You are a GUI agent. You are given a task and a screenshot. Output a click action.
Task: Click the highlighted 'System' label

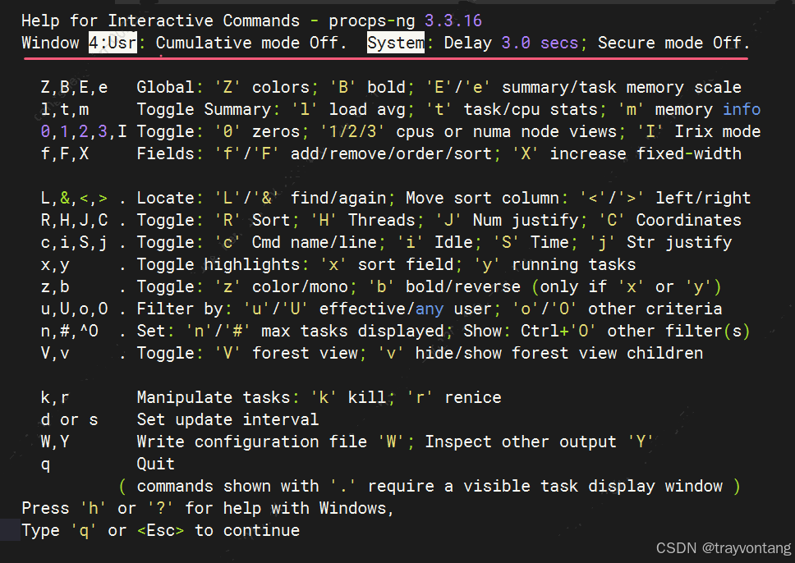pyautogui.click(x=396, y=43)
